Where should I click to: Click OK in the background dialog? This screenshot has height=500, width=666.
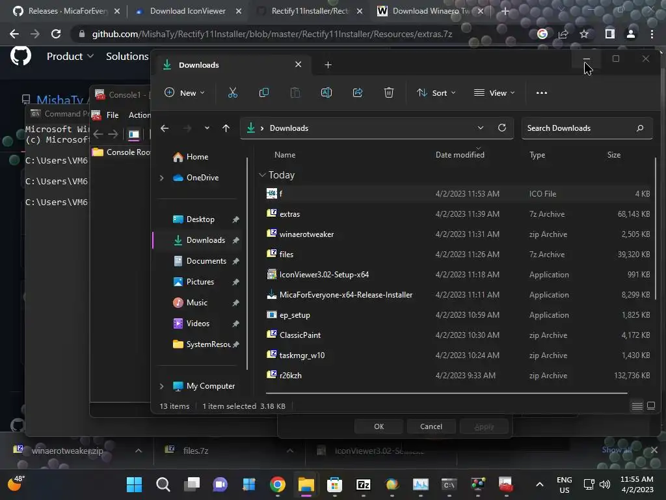point(379,426)
